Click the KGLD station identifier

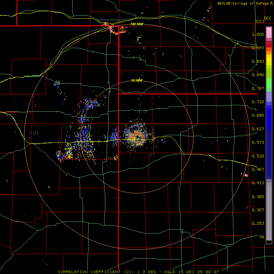click(x=170, y=272)
